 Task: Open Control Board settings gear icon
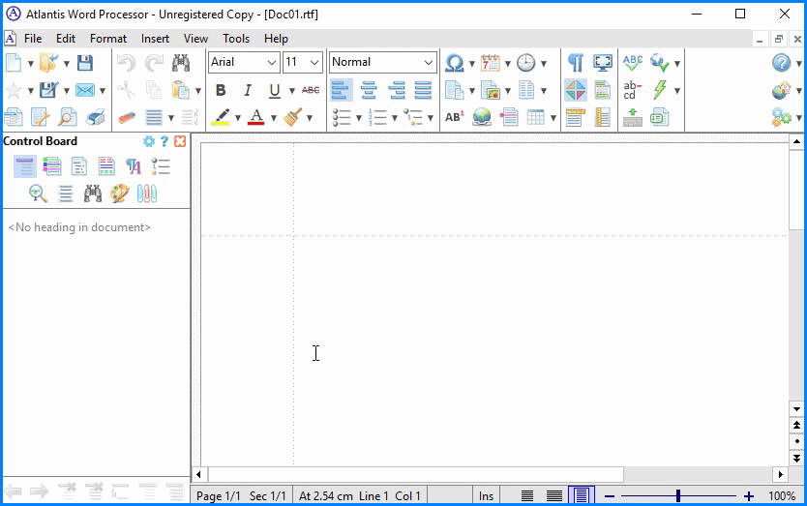pyautogui.click(x=149, y=141)
